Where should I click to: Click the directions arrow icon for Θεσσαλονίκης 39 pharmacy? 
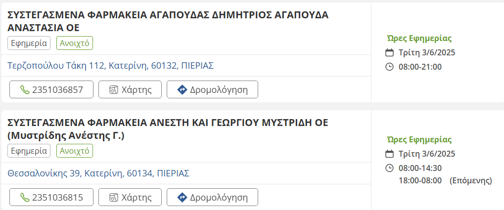coord(182,198)
